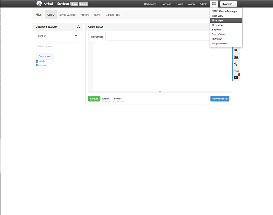Open the xademo database in the tree
Image resolution: width=273 pixels, height=215 pixels.
[42, 65]
